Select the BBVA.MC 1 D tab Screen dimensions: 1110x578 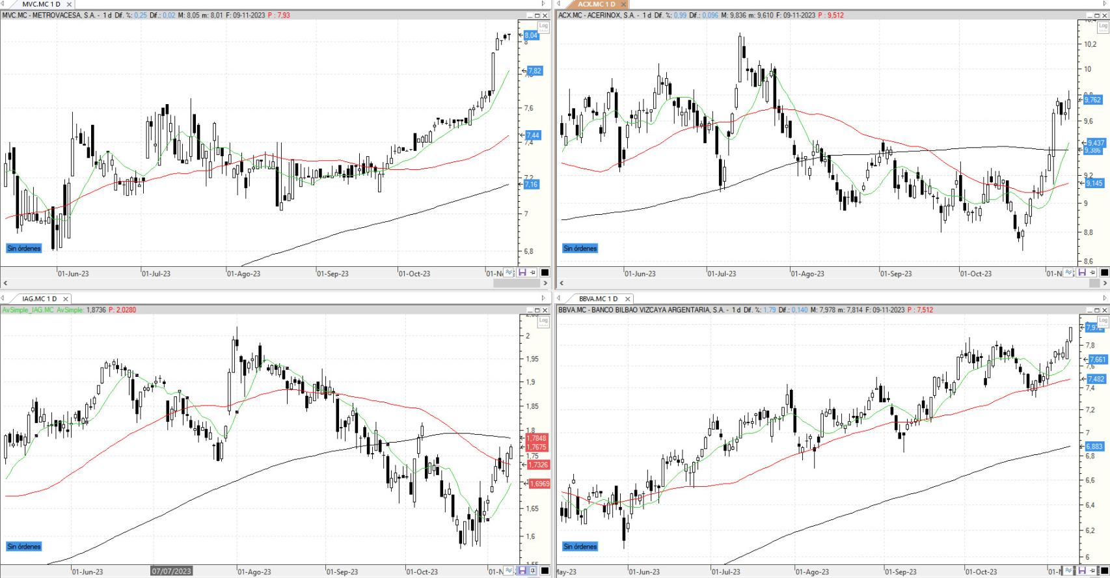pyautogui.click(x=597, y=299)
